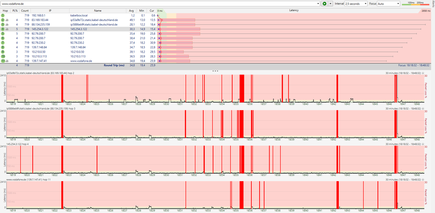The width and height of the screenshot is (435, 213).
Task: Click the hop 4 green circle icon
Action: point(3,29)
